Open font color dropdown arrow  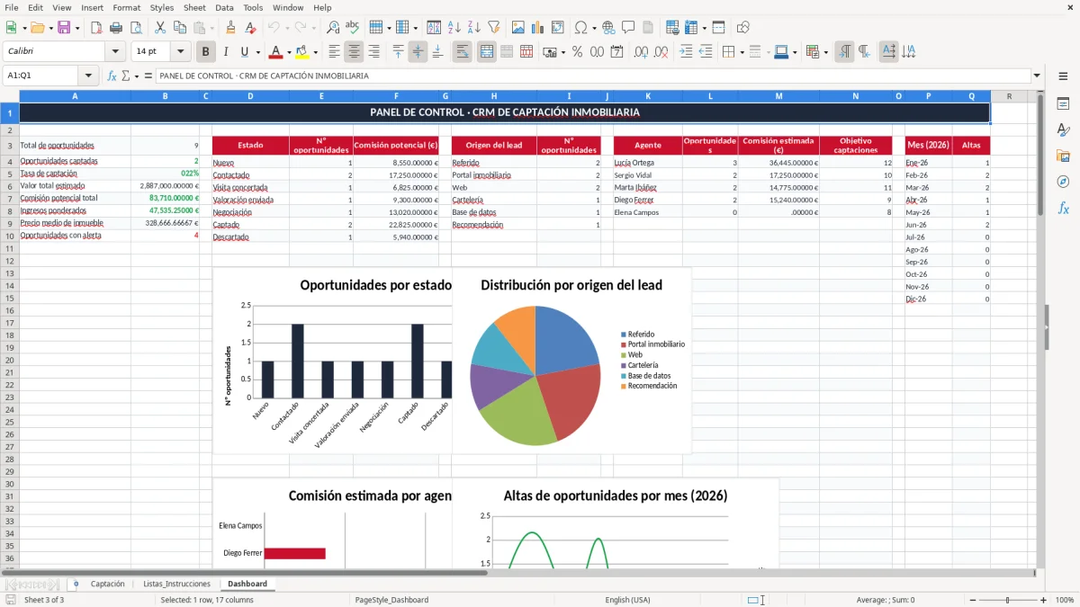pyautogui.click(x=289, y=52)
